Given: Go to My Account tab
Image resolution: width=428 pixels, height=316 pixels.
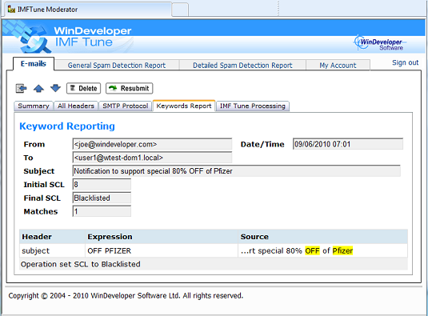Looking at the screenshot, I should pos(338,66).
